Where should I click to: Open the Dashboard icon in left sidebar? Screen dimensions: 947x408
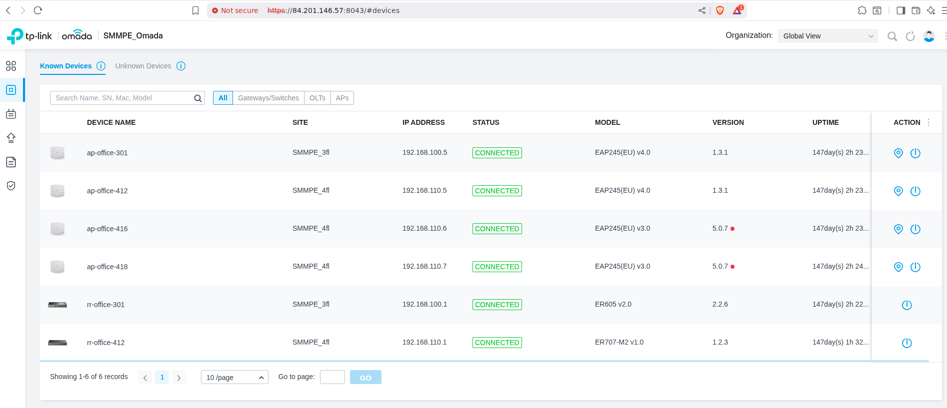11,66
